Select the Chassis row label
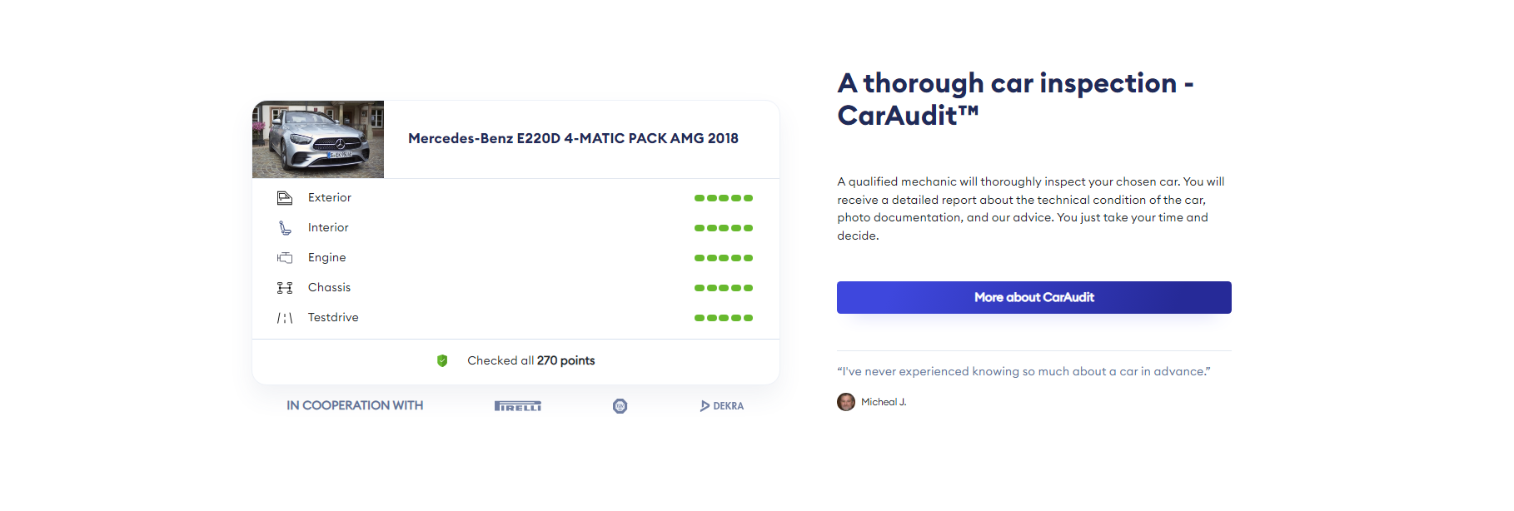1514x511 pixels. (329, 288)
